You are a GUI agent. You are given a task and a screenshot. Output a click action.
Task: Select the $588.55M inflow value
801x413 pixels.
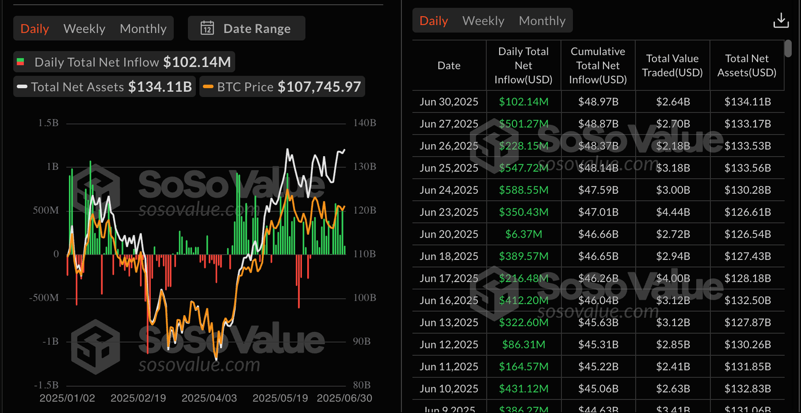point(524,190)
